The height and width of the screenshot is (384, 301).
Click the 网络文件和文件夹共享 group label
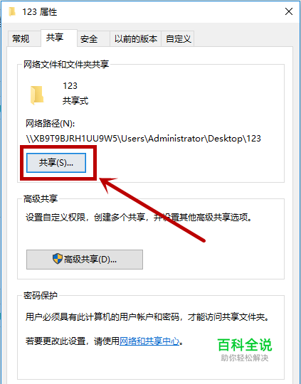66,65
